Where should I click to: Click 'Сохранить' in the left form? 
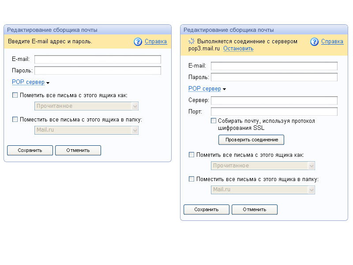pyautogui.click(x=30, y=150)
